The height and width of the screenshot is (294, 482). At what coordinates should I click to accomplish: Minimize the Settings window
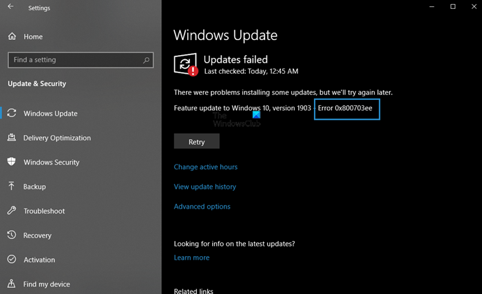(432, 6)
